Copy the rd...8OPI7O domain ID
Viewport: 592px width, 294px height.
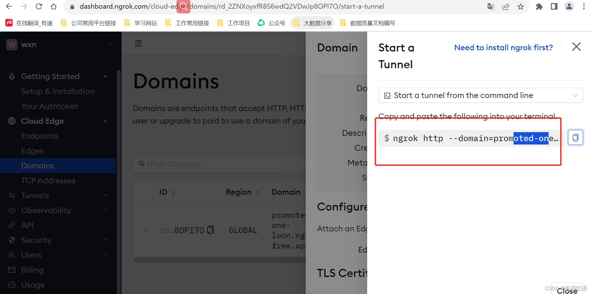tap(211, 230)
